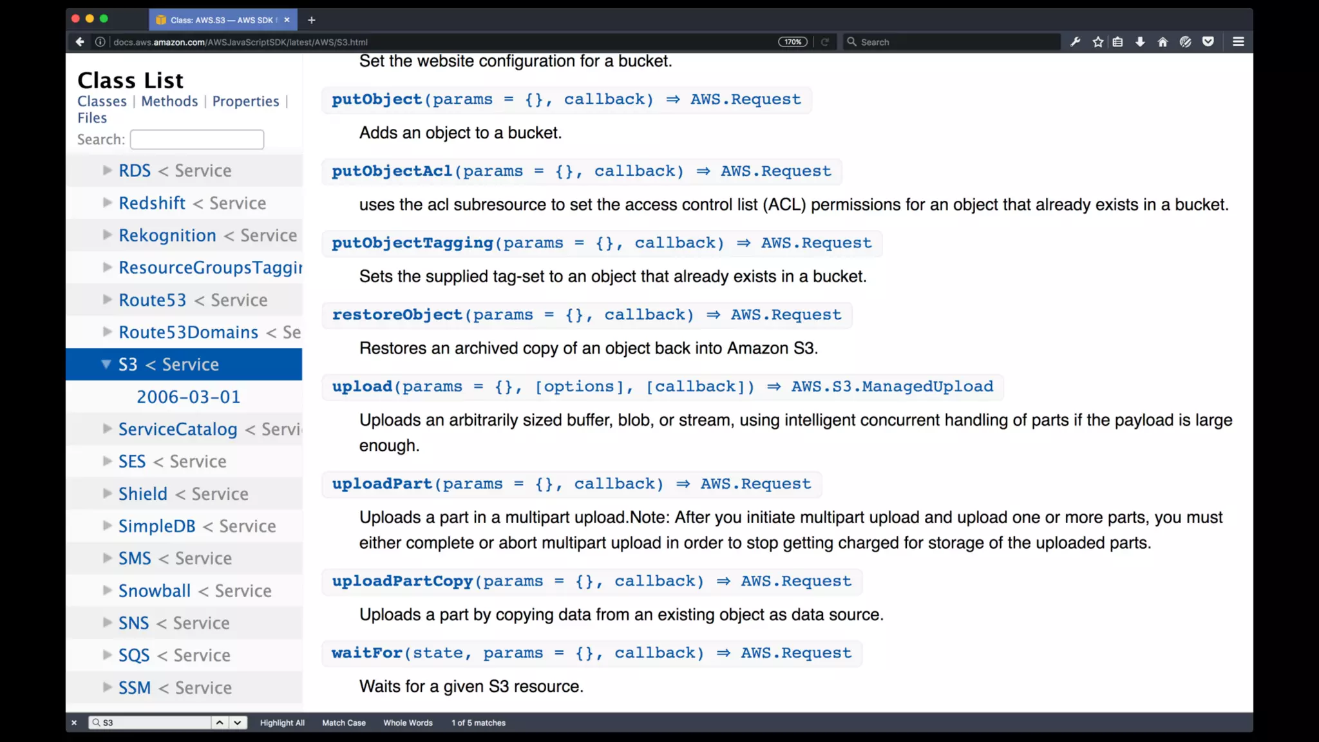Expand the RDS service tree item

[x=108, y=170]
